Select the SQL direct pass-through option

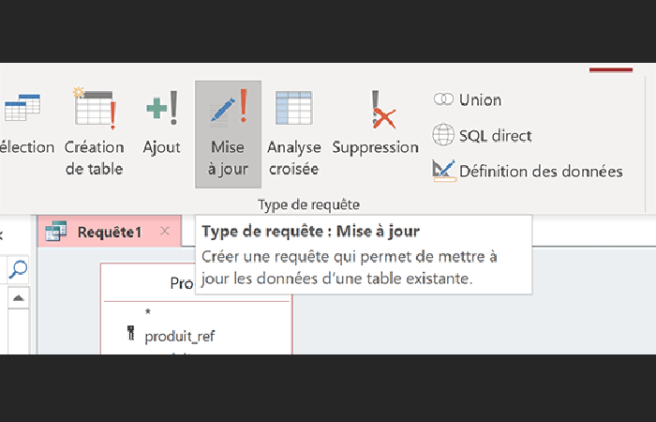pos(482,135)
